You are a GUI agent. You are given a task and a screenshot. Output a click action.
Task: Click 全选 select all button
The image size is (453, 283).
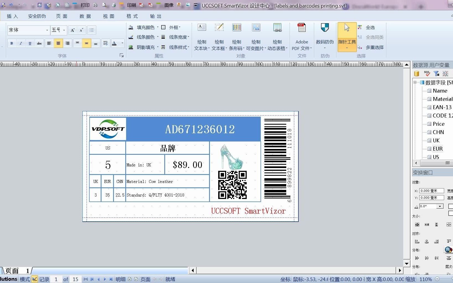point(366,27)
